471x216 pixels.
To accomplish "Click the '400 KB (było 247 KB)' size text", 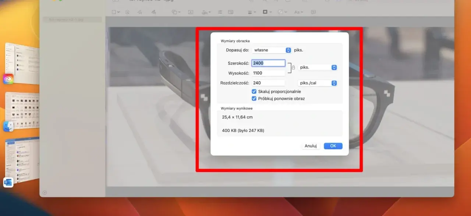I will click(243, 131).
